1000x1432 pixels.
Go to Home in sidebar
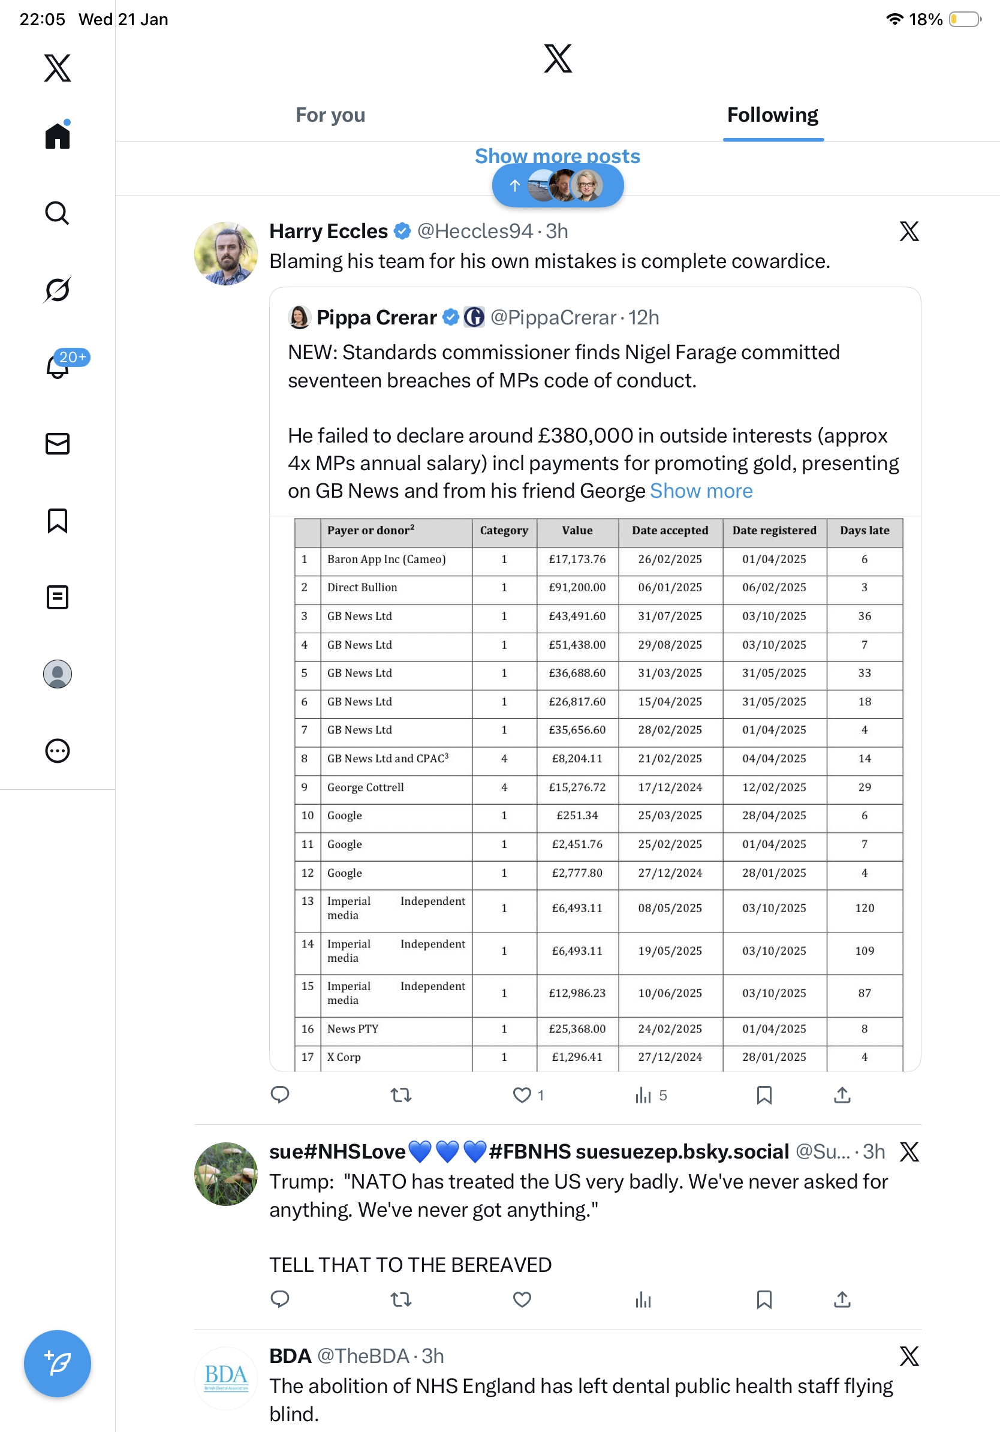pyautogui.click(x=58, y=136)
